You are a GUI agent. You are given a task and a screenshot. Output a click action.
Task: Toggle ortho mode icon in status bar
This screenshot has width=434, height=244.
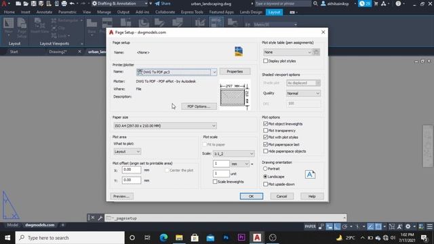pyautogui.click(x=337, y=226)
